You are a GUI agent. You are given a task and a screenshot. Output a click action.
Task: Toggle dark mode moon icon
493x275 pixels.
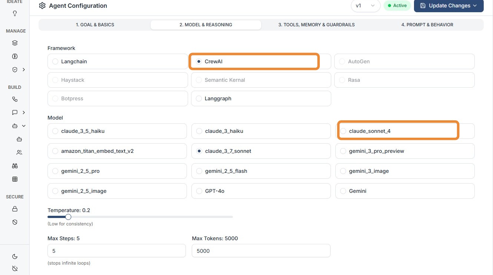[x=15, y=256]
